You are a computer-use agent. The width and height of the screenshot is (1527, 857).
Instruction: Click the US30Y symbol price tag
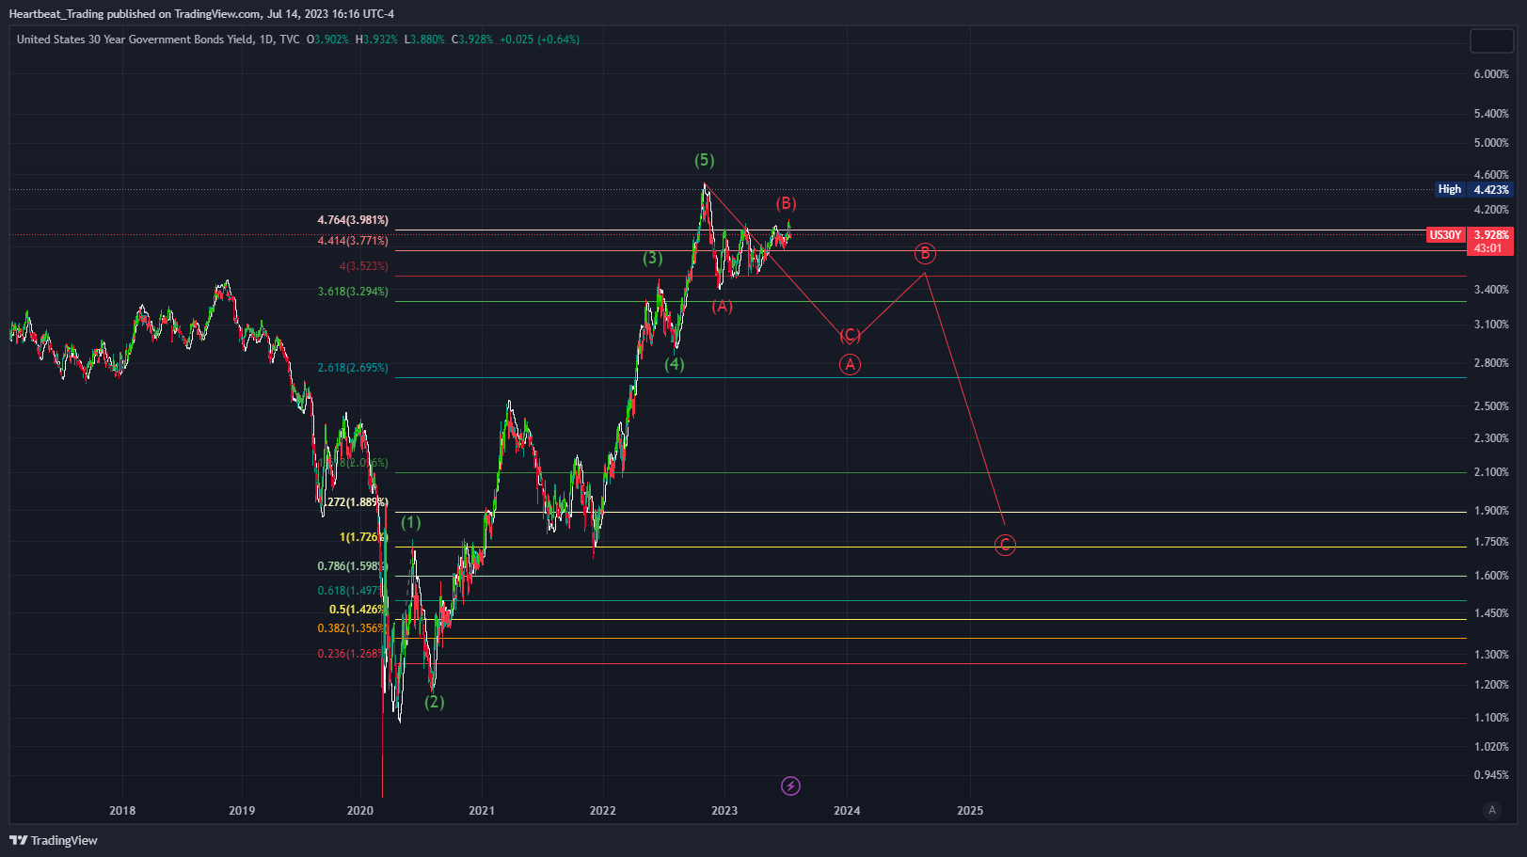point(1445,235)
